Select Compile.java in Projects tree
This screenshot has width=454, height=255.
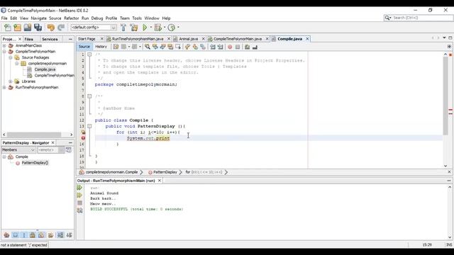pos(45,69)
